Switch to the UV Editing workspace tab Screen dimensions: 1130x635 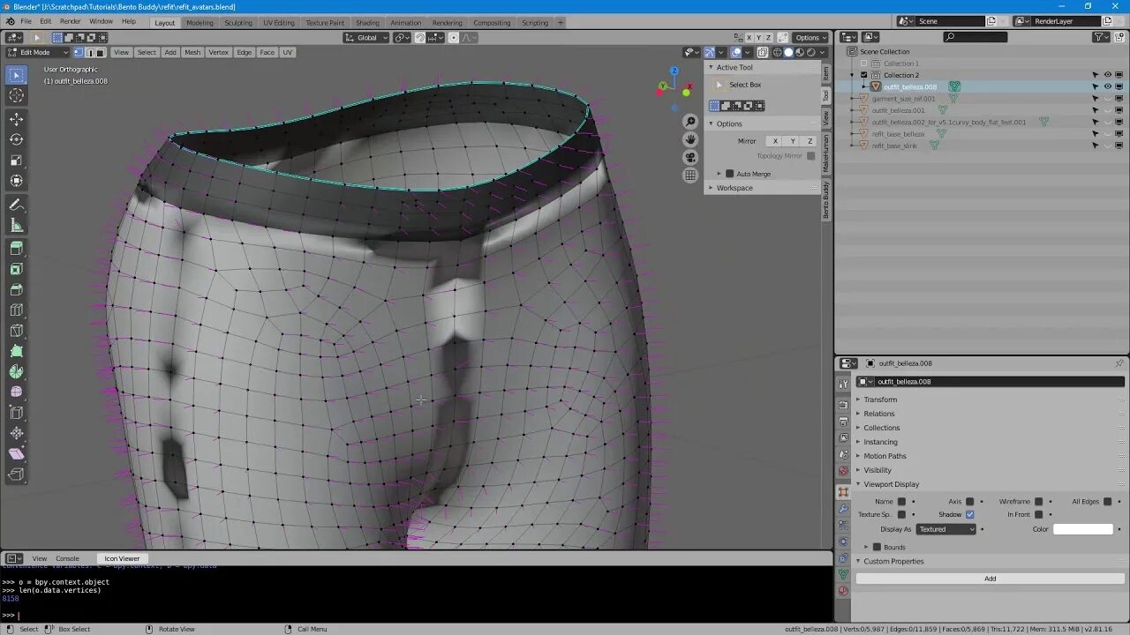279,22
